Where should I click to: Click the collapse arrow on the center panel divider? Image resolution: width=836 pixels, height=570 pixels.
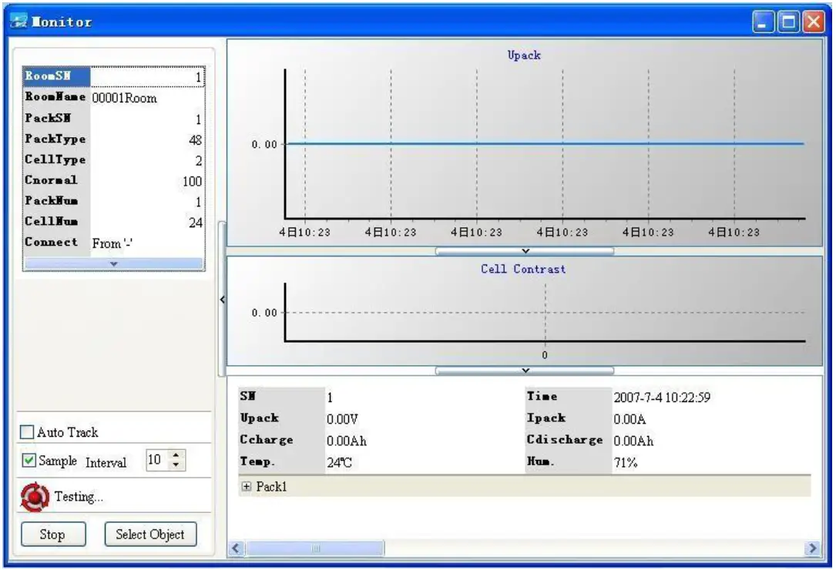(222, 300)
